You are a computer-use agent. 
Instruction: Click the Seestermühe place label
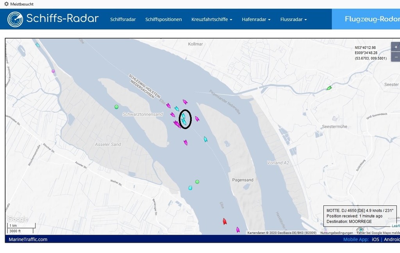tap(334, 126)
